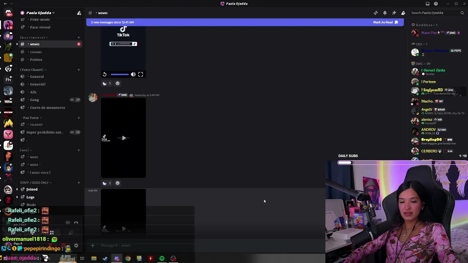468x263 pixels.
Task: Open the Threads icon in header
Action: click(375, 13)
